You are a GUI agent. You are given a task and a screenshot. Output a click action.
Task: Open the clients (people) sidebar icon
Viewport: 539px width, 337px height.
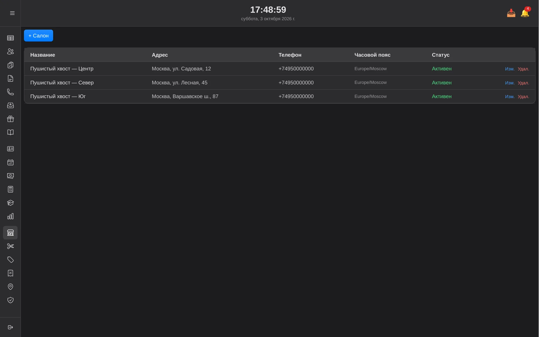pyautogui.click(x=10, y=51)
